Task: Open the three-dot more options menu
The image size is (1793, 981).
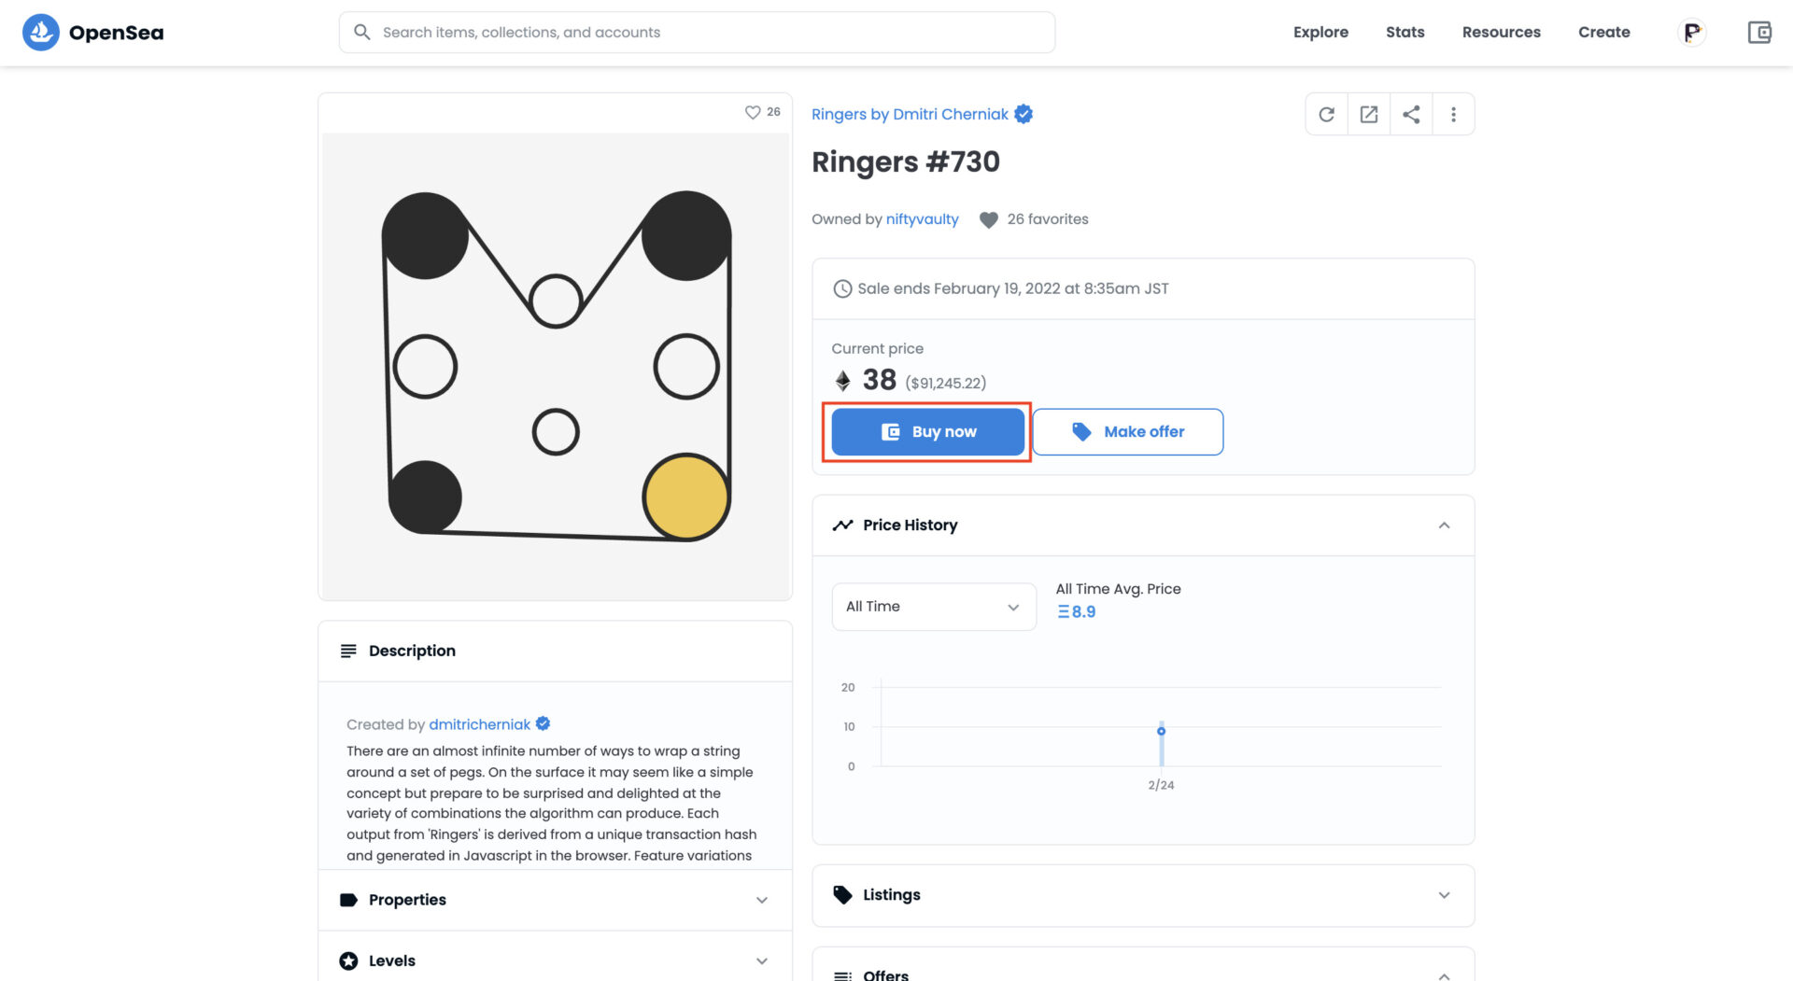Action: 1453,115
